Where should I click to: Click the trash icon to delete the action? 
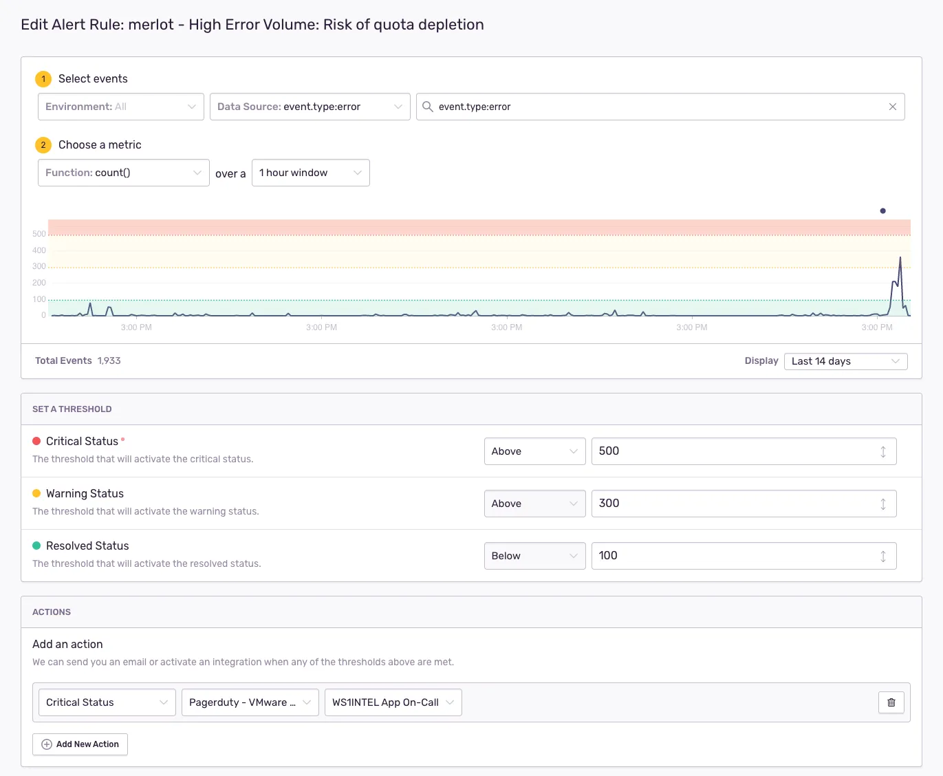(891, 702)
